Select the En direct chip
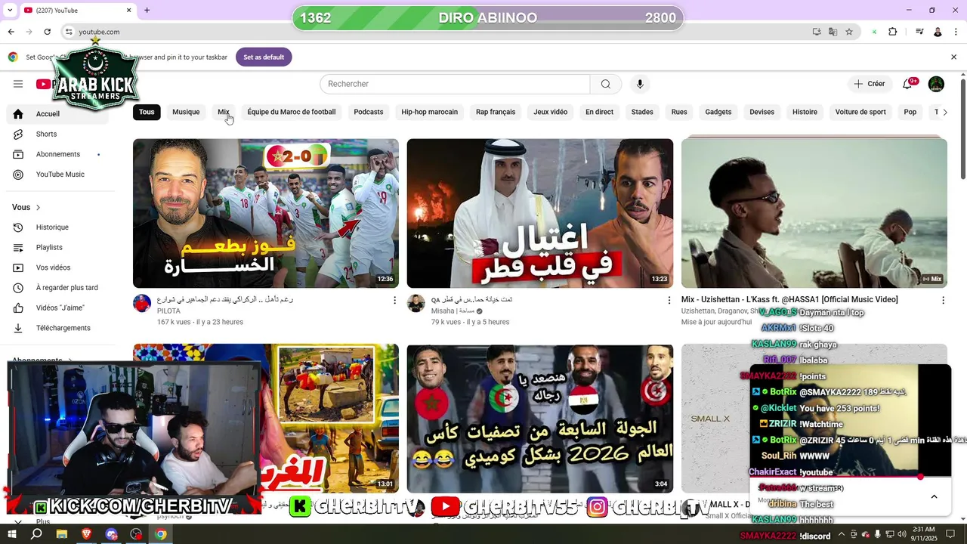Screen dimensions: 967x544 pyautogui.click(x=599, y=112)
